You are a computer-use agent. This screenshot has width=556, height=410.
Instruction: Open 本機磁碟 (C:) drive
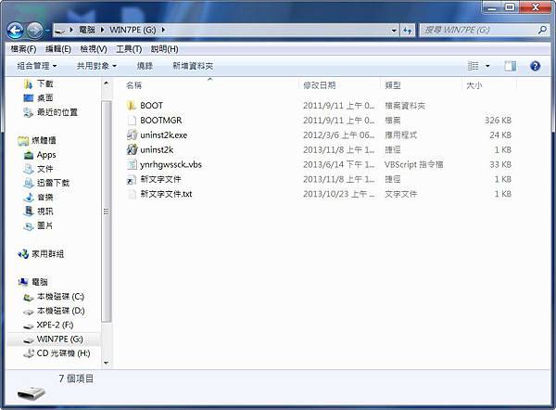(x=60, y=297)
